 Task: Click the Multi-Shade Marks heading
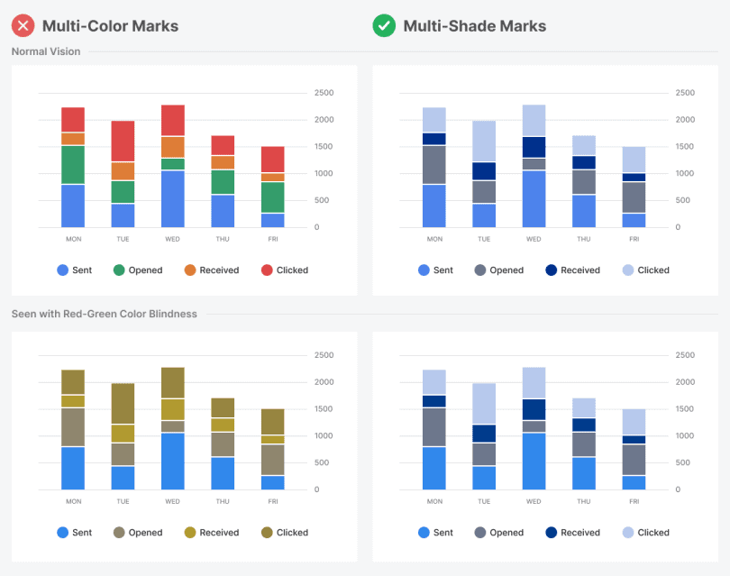474,25
